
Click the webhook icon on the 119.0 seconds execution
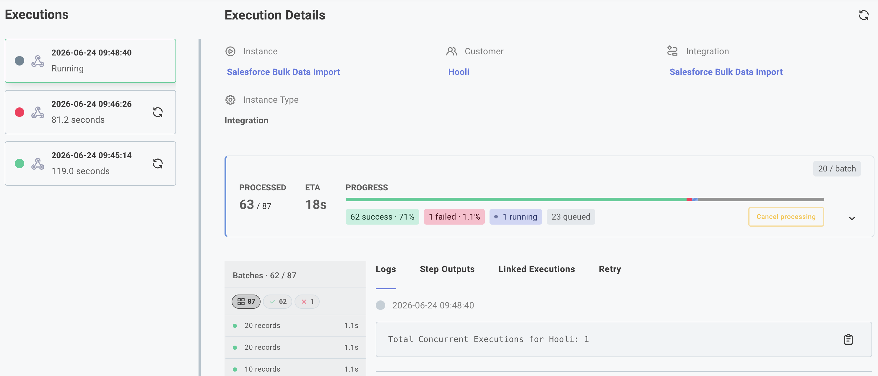pos(38,164)
